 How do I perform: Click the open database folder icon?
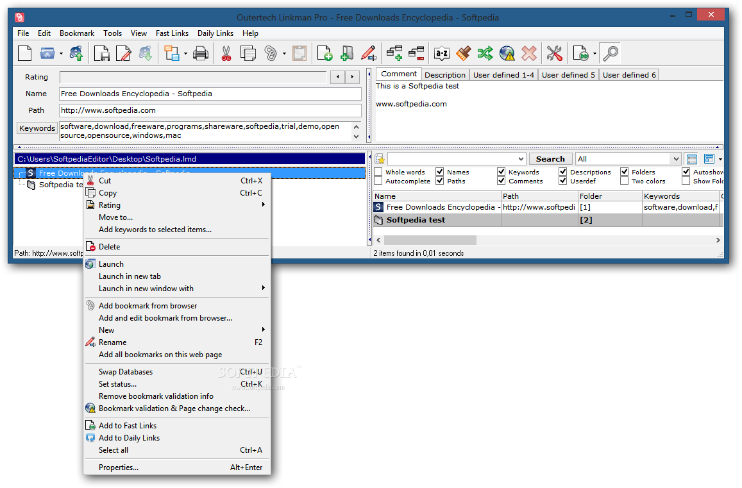tap(47, 53)
